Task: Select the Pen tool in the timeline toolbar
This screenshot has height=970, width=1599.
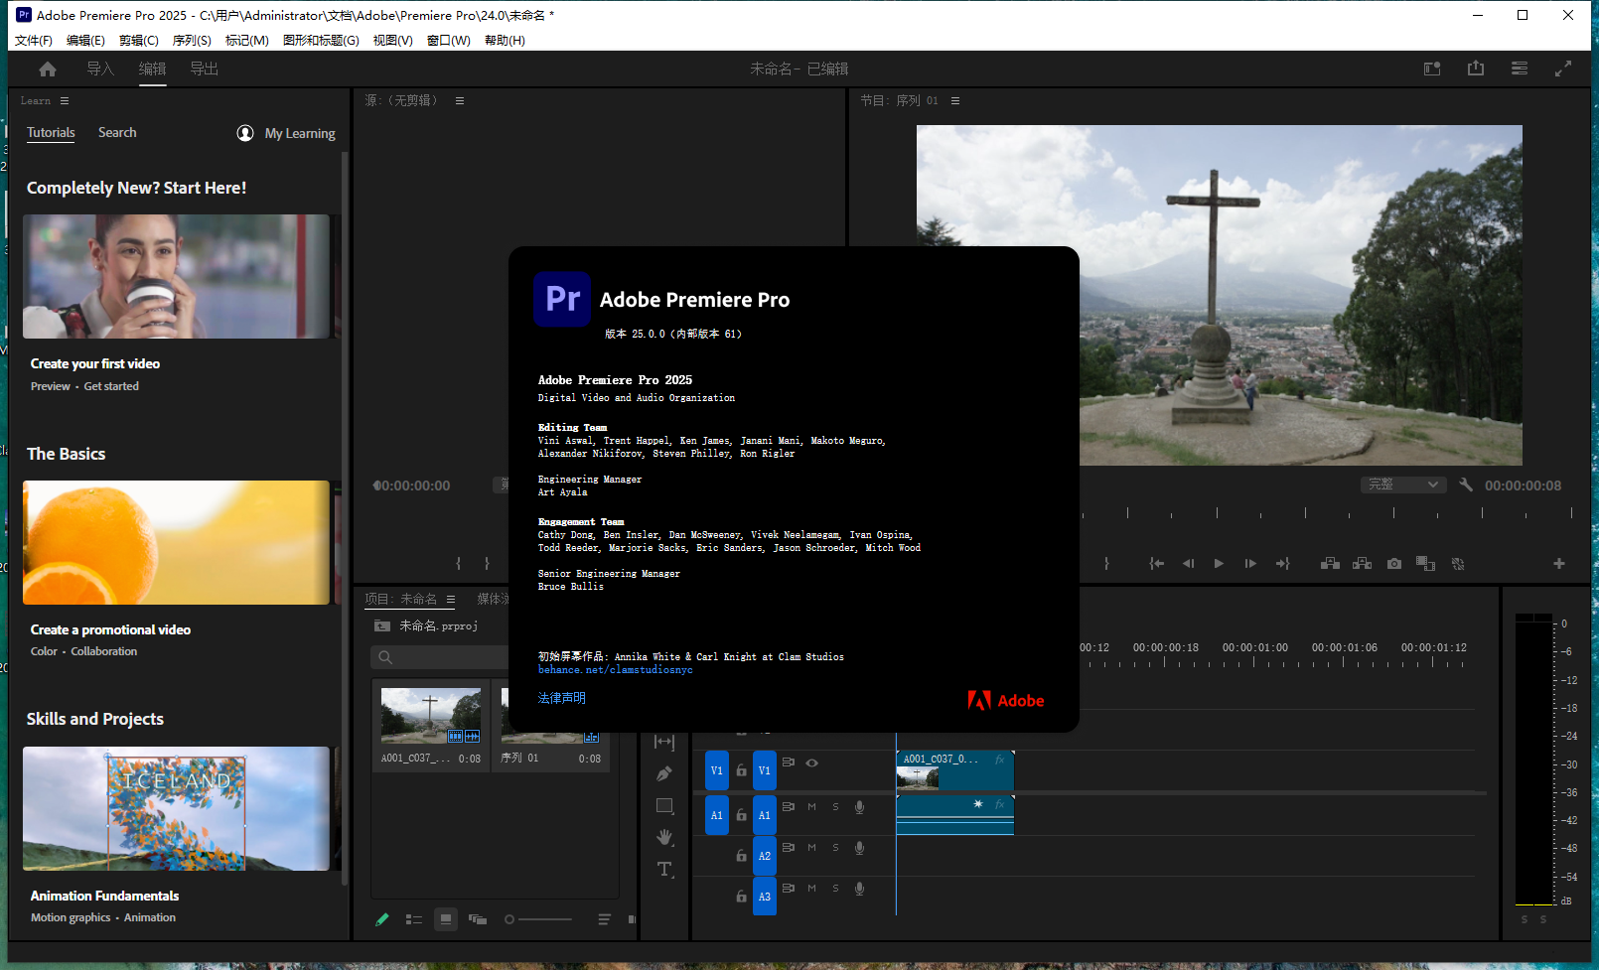Action: [x=664, y=772]
